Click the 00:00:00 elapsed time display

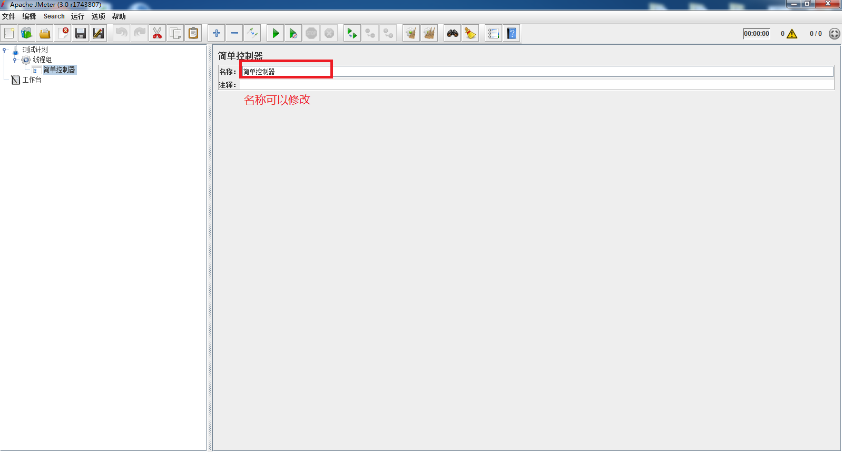(x=757, y=34)
